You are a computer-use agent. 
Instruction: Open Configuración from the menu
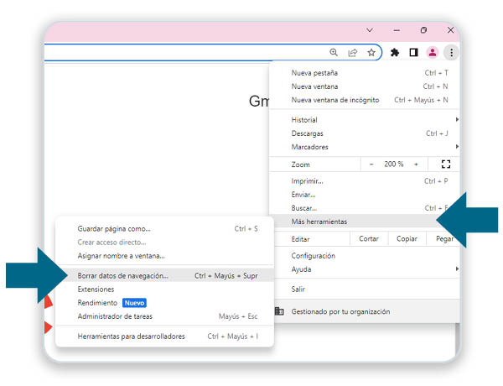tap(314, 256)
